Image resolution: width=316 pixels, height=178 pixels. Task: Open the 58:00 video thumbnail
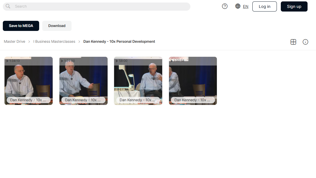[x=138, y=81]
